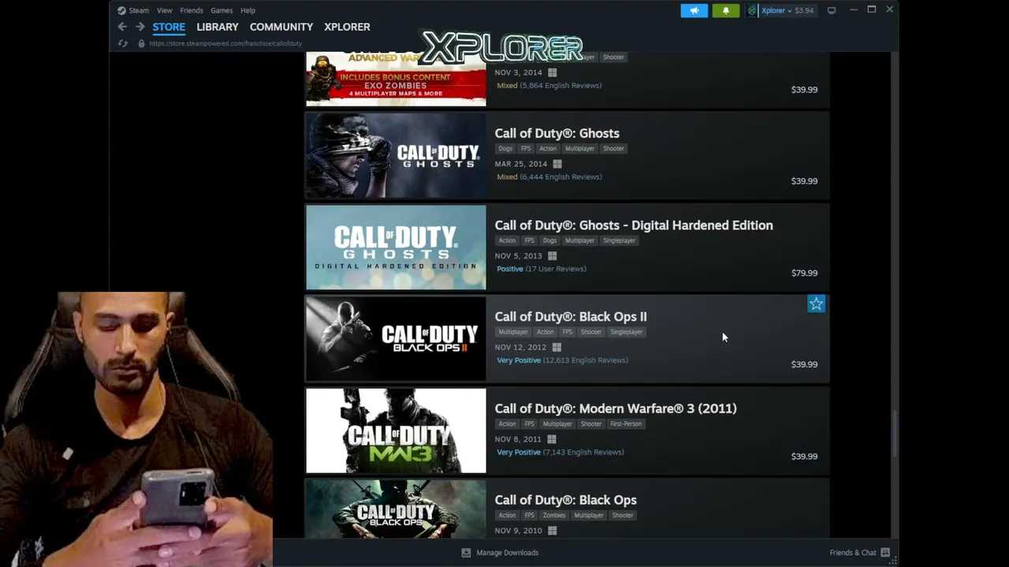Open Ghosts - Digital Hardened Edition title link

point(634,225)
